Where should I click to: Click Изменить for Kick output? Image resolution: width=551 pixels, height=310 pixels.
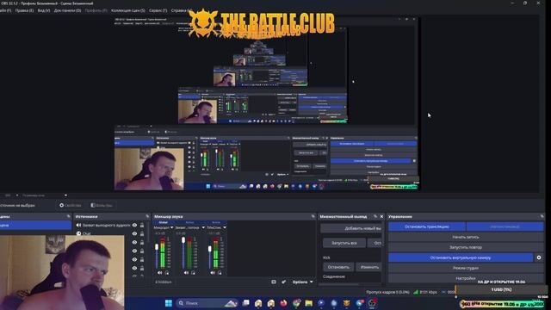click(369, 267)
